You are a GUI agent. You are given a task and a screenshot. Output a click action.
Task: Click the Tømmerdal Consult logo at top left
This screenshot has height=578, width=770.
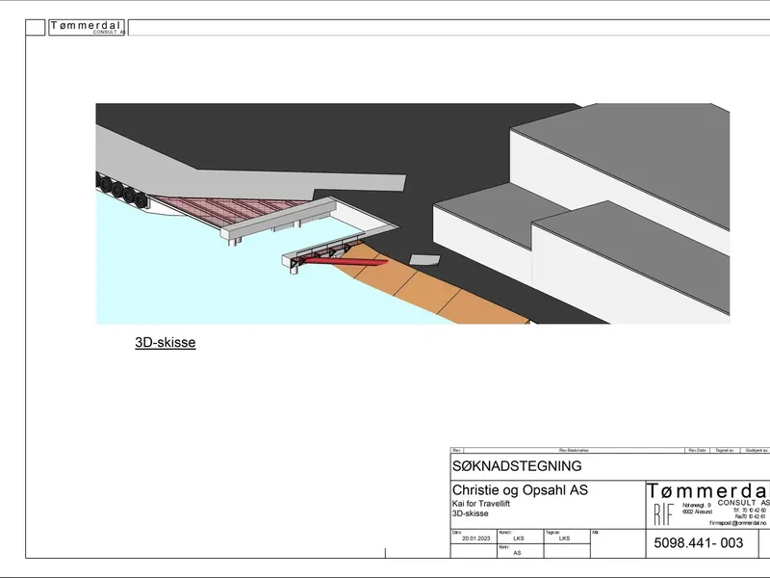(87, 27)
